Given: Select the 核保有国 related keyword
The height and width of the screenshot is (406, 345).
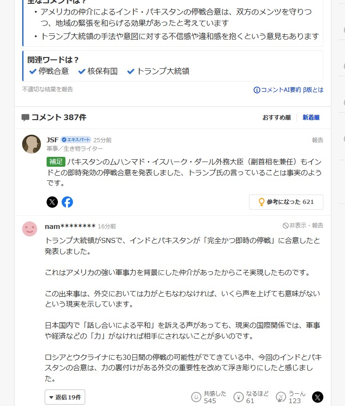Looking at the screenshot, I should 98,71.
